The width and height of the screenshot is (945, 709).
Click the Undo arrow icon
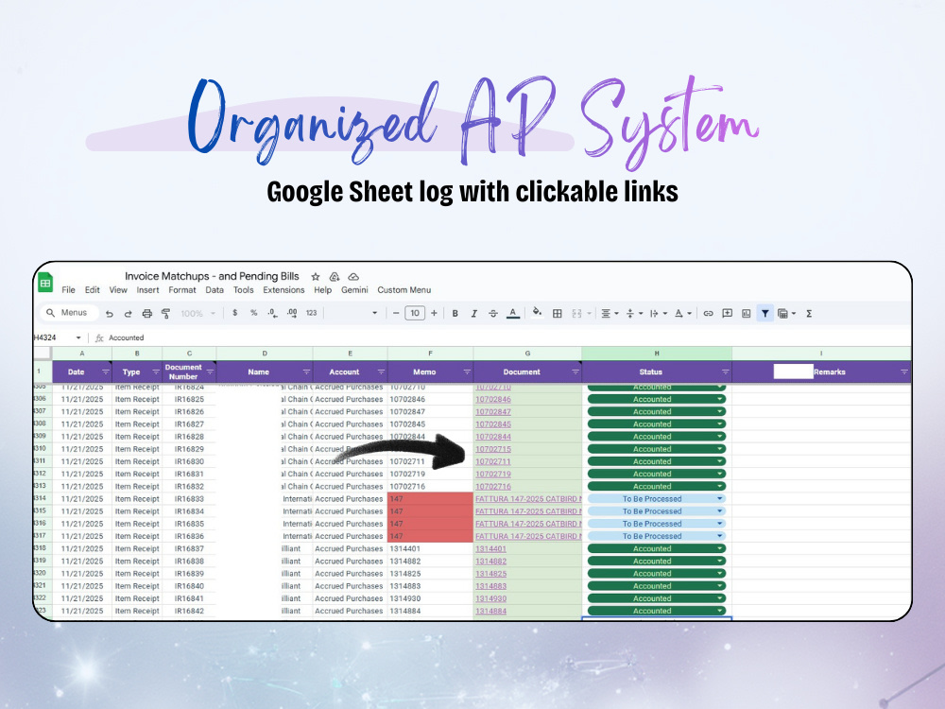tap(109, 314)
